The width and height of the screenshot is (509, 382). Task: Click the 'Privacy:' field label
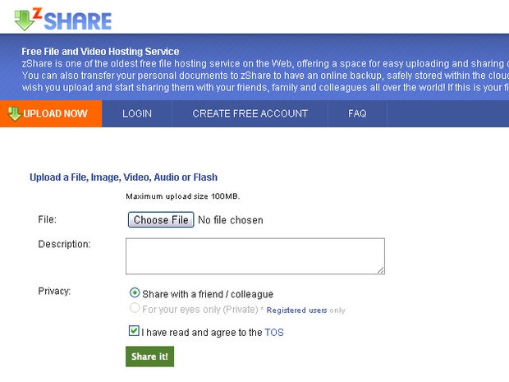tap(55, 291)
